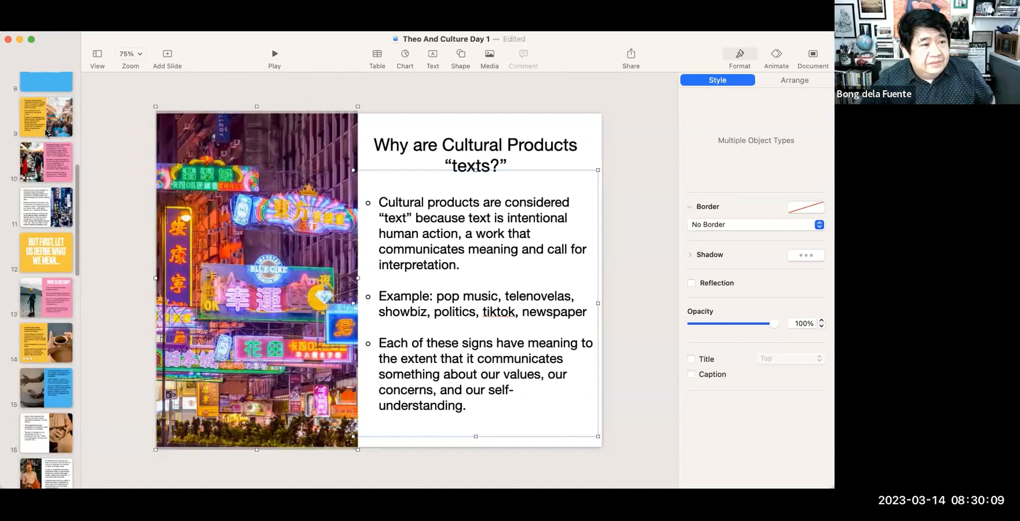Adjust the Opacity slider
The width and height of the screenshot is (1020, 521).
tap(774, 324)
